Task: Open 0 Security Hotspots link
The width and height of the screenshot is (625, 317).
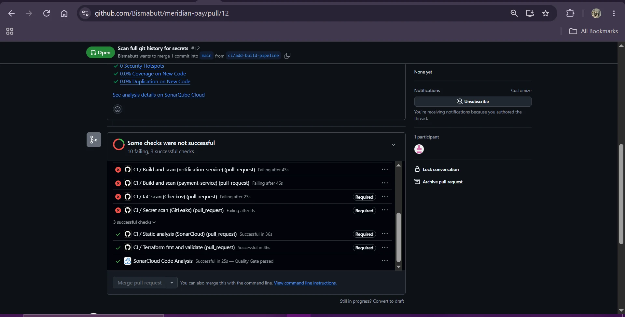Action: click(142, 66)
